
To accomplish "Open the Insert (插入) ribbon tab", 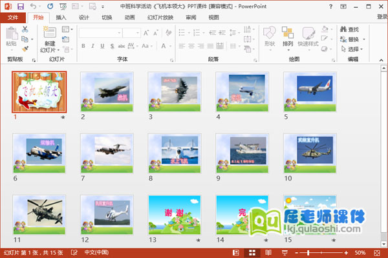I will (61, 17).
